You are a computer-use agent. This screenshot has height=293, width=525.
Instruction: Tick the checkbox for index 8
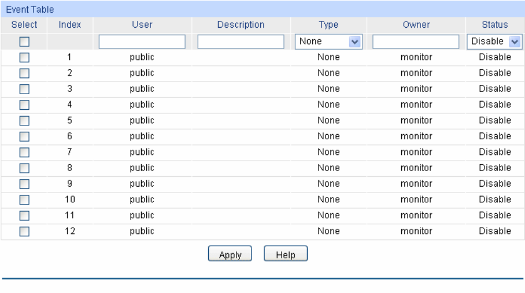point(24,168)
